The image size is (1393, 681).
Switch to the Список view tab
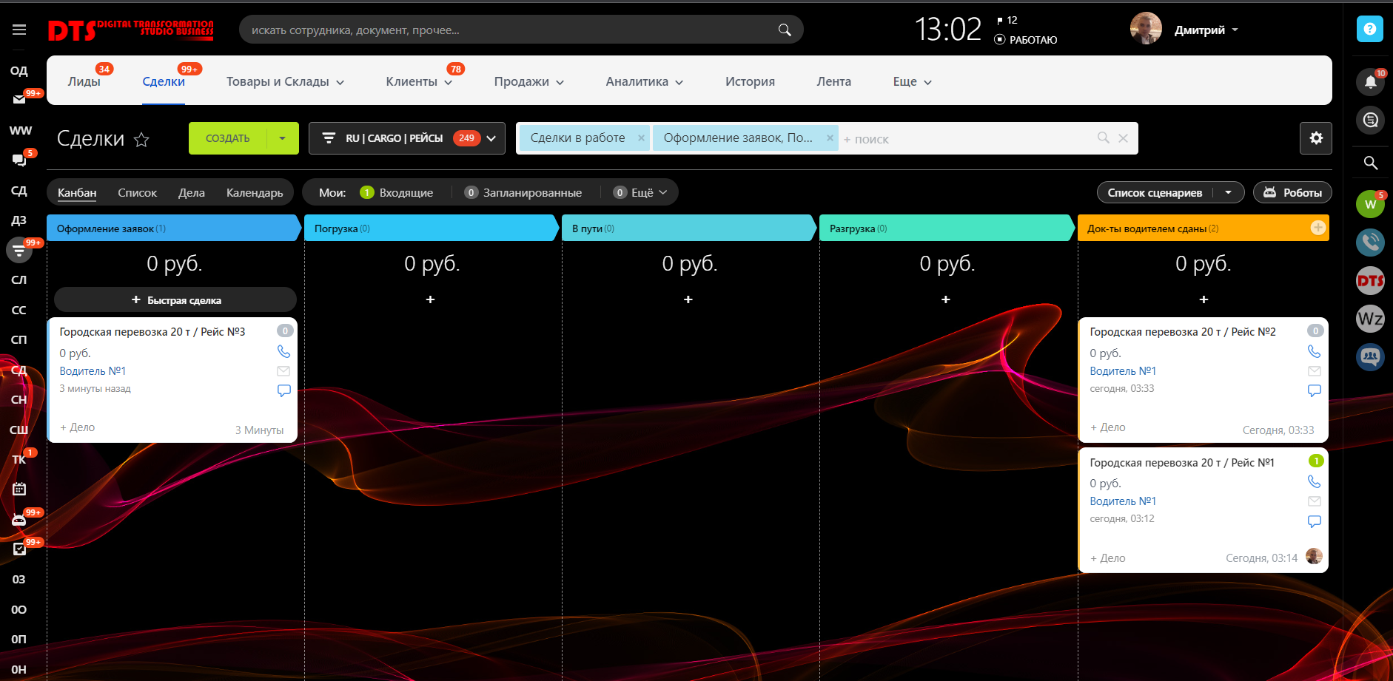[x=137, y=192]
